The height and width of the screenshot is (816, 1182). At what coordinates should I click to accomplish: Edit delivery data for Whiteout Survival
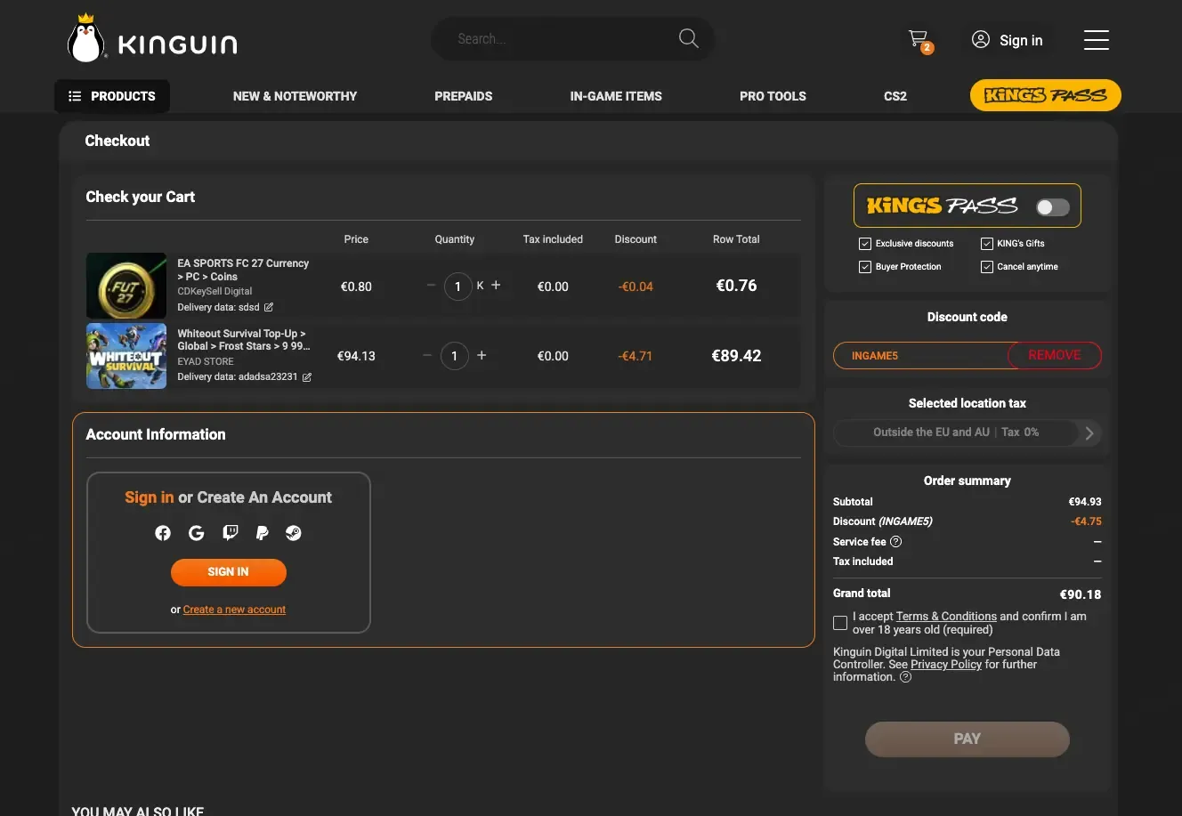307,377
